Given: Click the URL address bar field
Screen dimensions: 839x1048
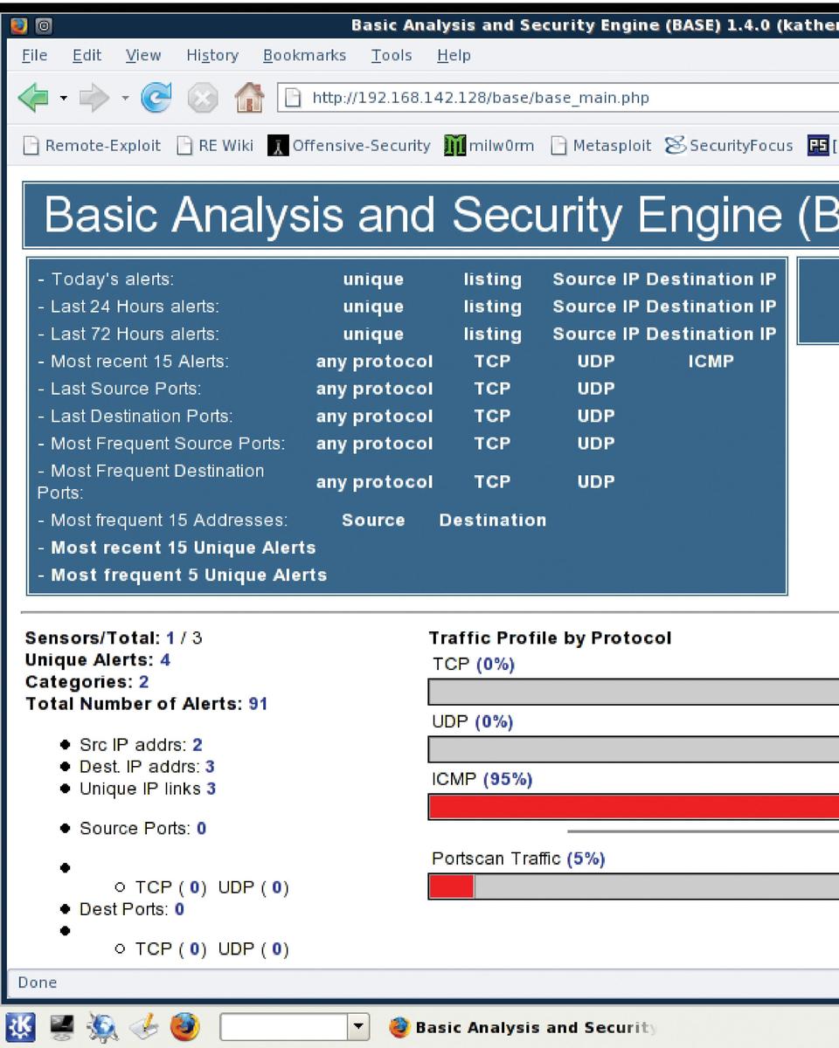Looking at the screenshot, I should click(559, 98).
